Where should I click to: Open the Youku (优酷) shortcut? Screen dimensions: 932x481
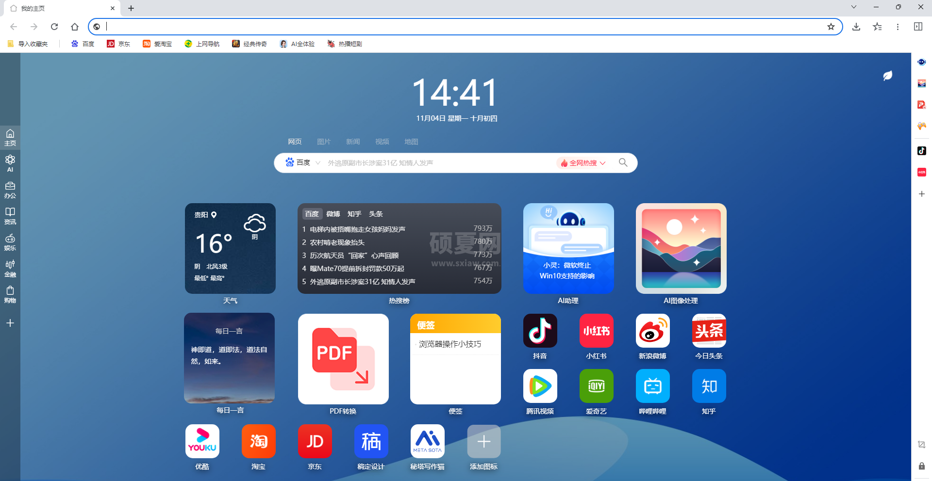point(202,441)
